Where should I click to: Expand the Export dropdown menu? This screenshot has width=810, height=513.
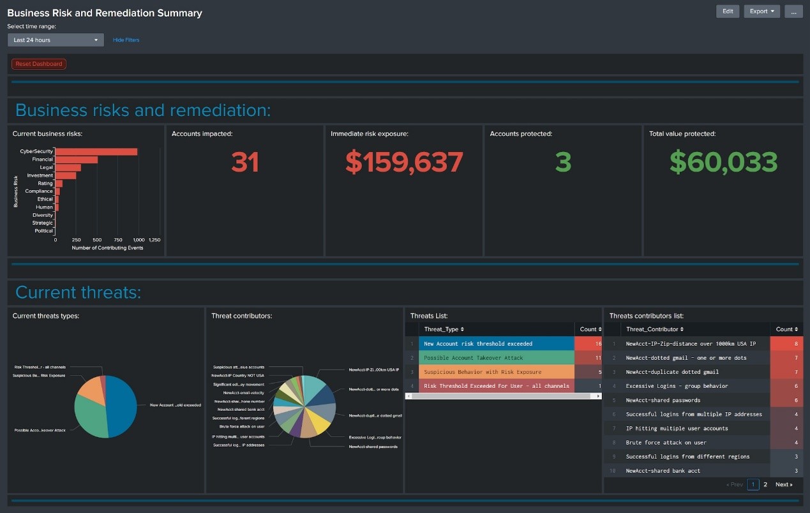(x=761, y=11)
